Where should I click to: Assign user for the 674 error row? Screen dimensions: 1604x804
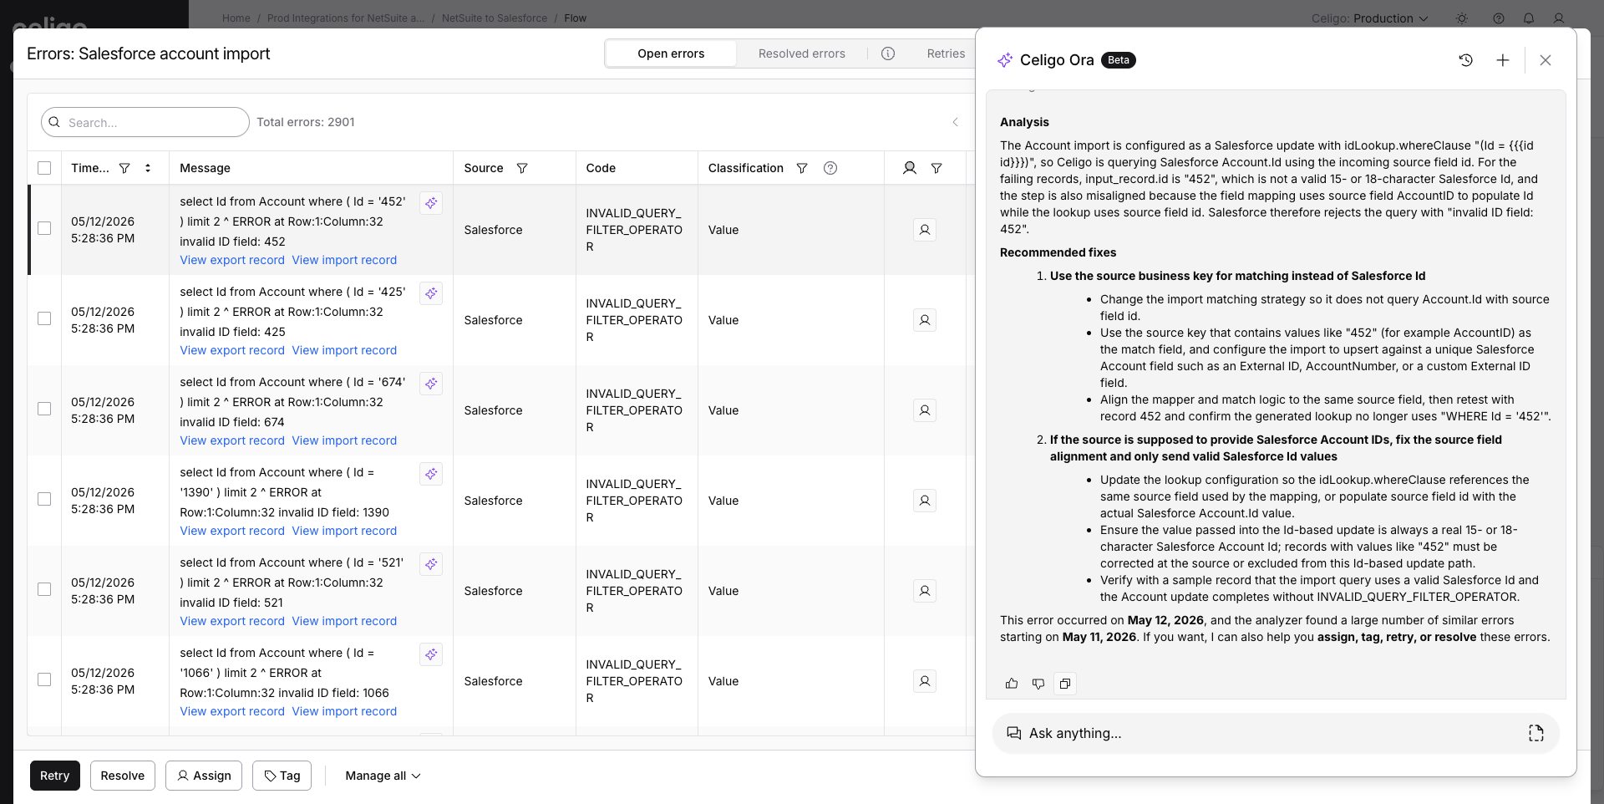click(925, 410)
